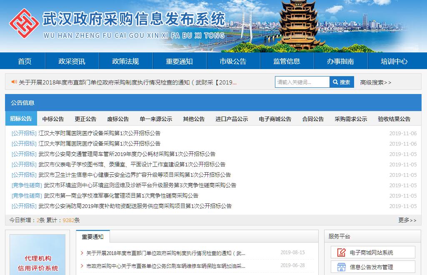
Task: Click the 搜索 search button
Action: 342,82
